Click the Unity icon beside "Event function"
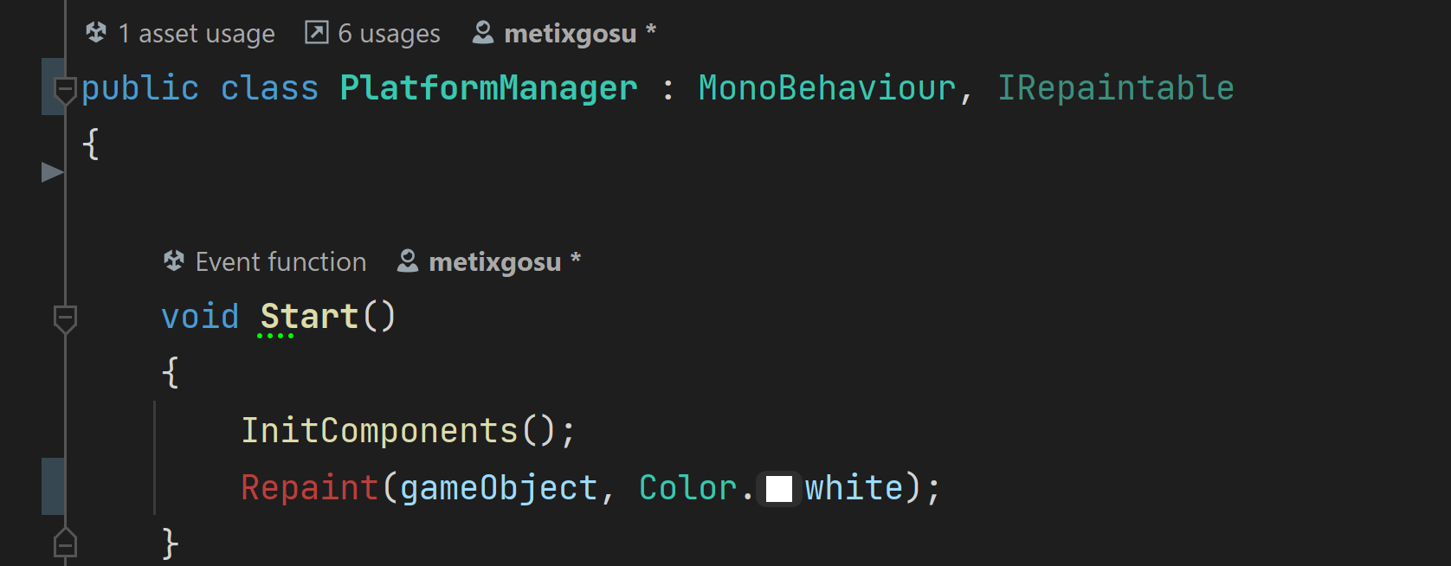This screenshot has height=566, width=1451. [x=174, y=261]
